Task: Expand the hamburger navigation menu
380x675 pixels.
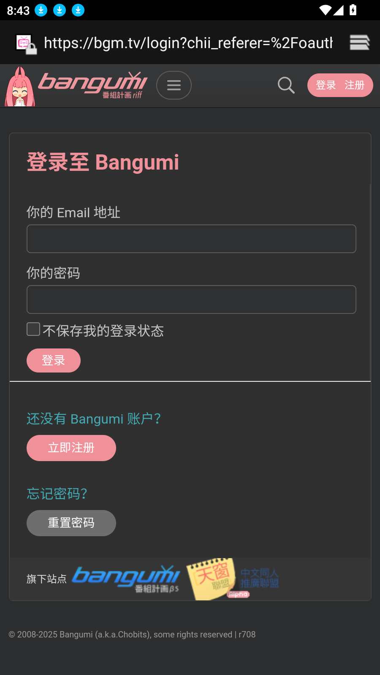Action: click(174, 85)
